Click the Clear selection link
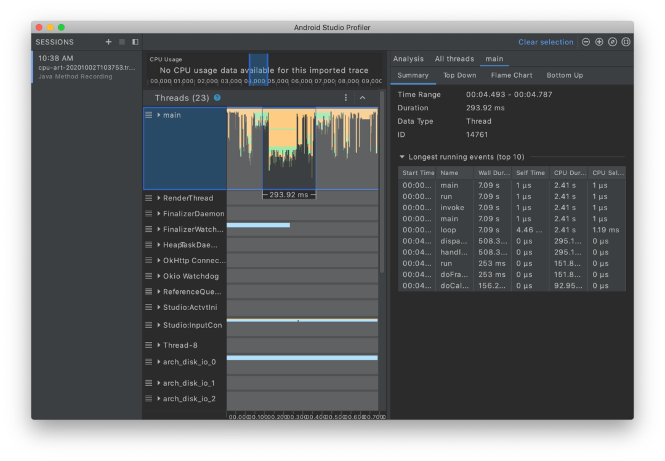Screen dimensions: 665x461 coord(546,42)
